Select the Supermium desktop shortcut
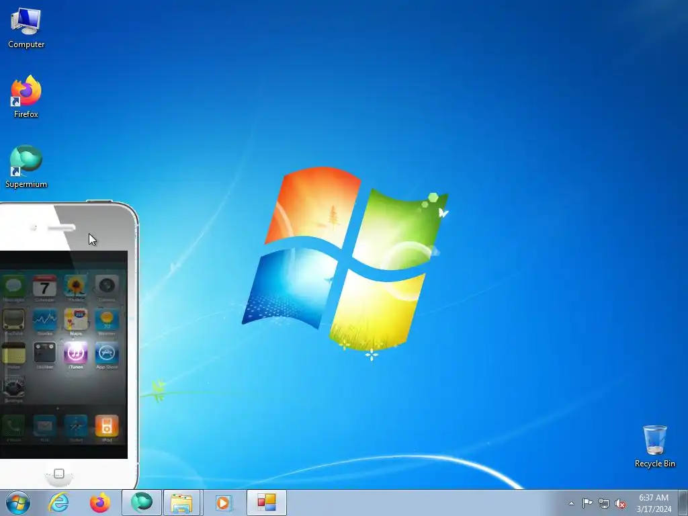 pos(26,167)
